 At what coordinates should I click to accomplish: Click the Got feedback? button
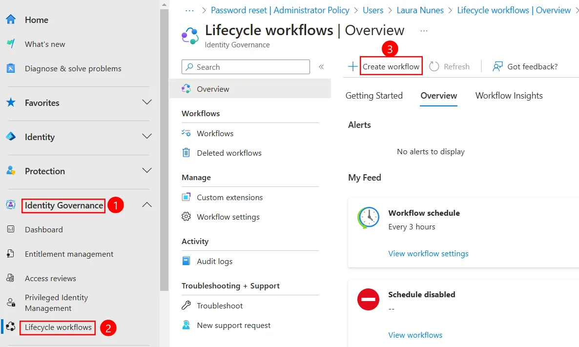click(525, 66)
